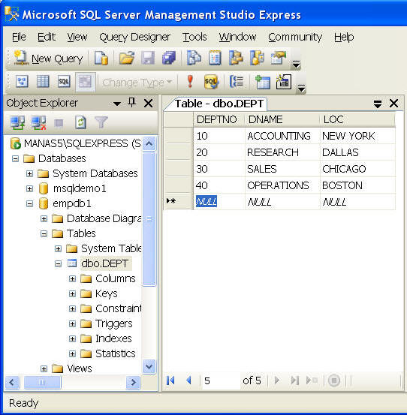Execute SQL with the red exclamation icon

[x=190, y=82]
